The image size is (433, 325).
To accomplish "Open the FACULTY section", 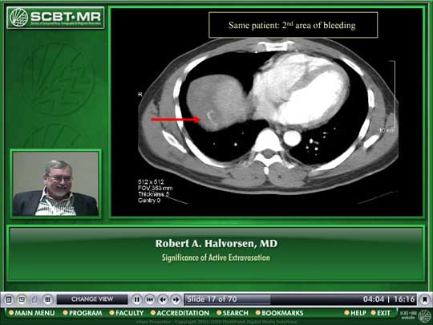I will [127, 313].
